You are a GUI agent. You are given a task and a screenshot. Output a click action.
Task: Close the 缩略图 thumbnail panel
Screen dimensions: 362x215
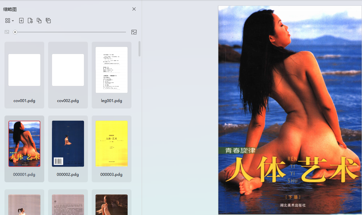coord(134,9)
